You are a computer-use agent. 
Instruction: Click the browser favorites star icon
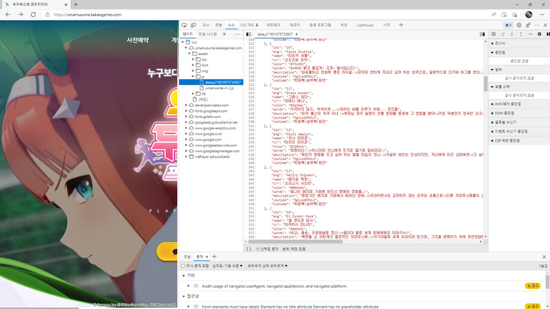(x=515, y=15)
